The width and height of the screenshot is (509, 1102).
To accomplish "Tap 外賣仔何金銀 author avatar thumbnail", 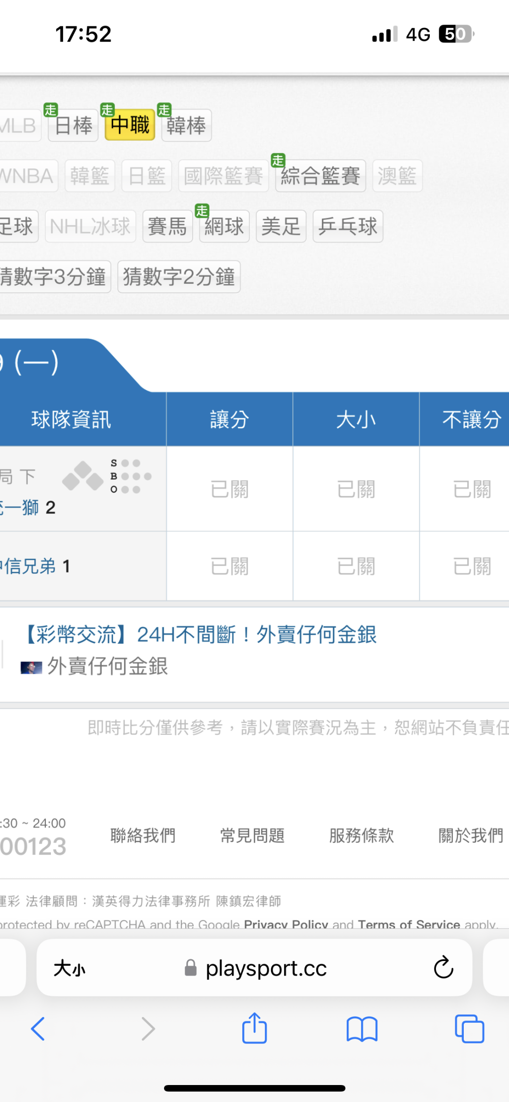I will (x=31, y=668).
